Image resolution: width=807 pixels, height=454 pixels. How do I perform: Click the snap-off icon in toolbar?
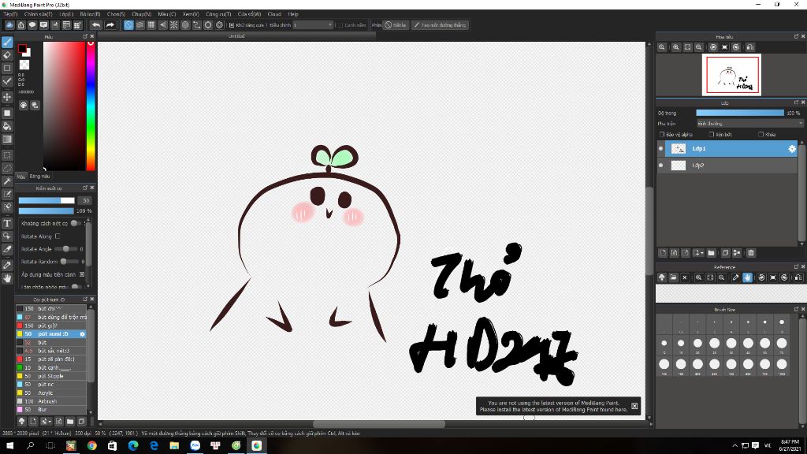pyautogui.click(x=128, y=24)
